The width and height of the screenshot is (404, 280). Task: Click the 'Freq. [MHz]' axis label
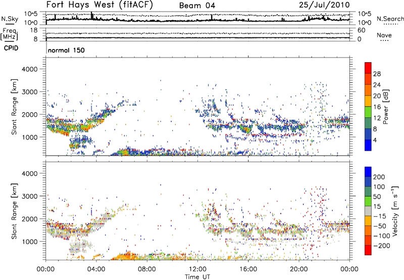(x=9, y=34)
